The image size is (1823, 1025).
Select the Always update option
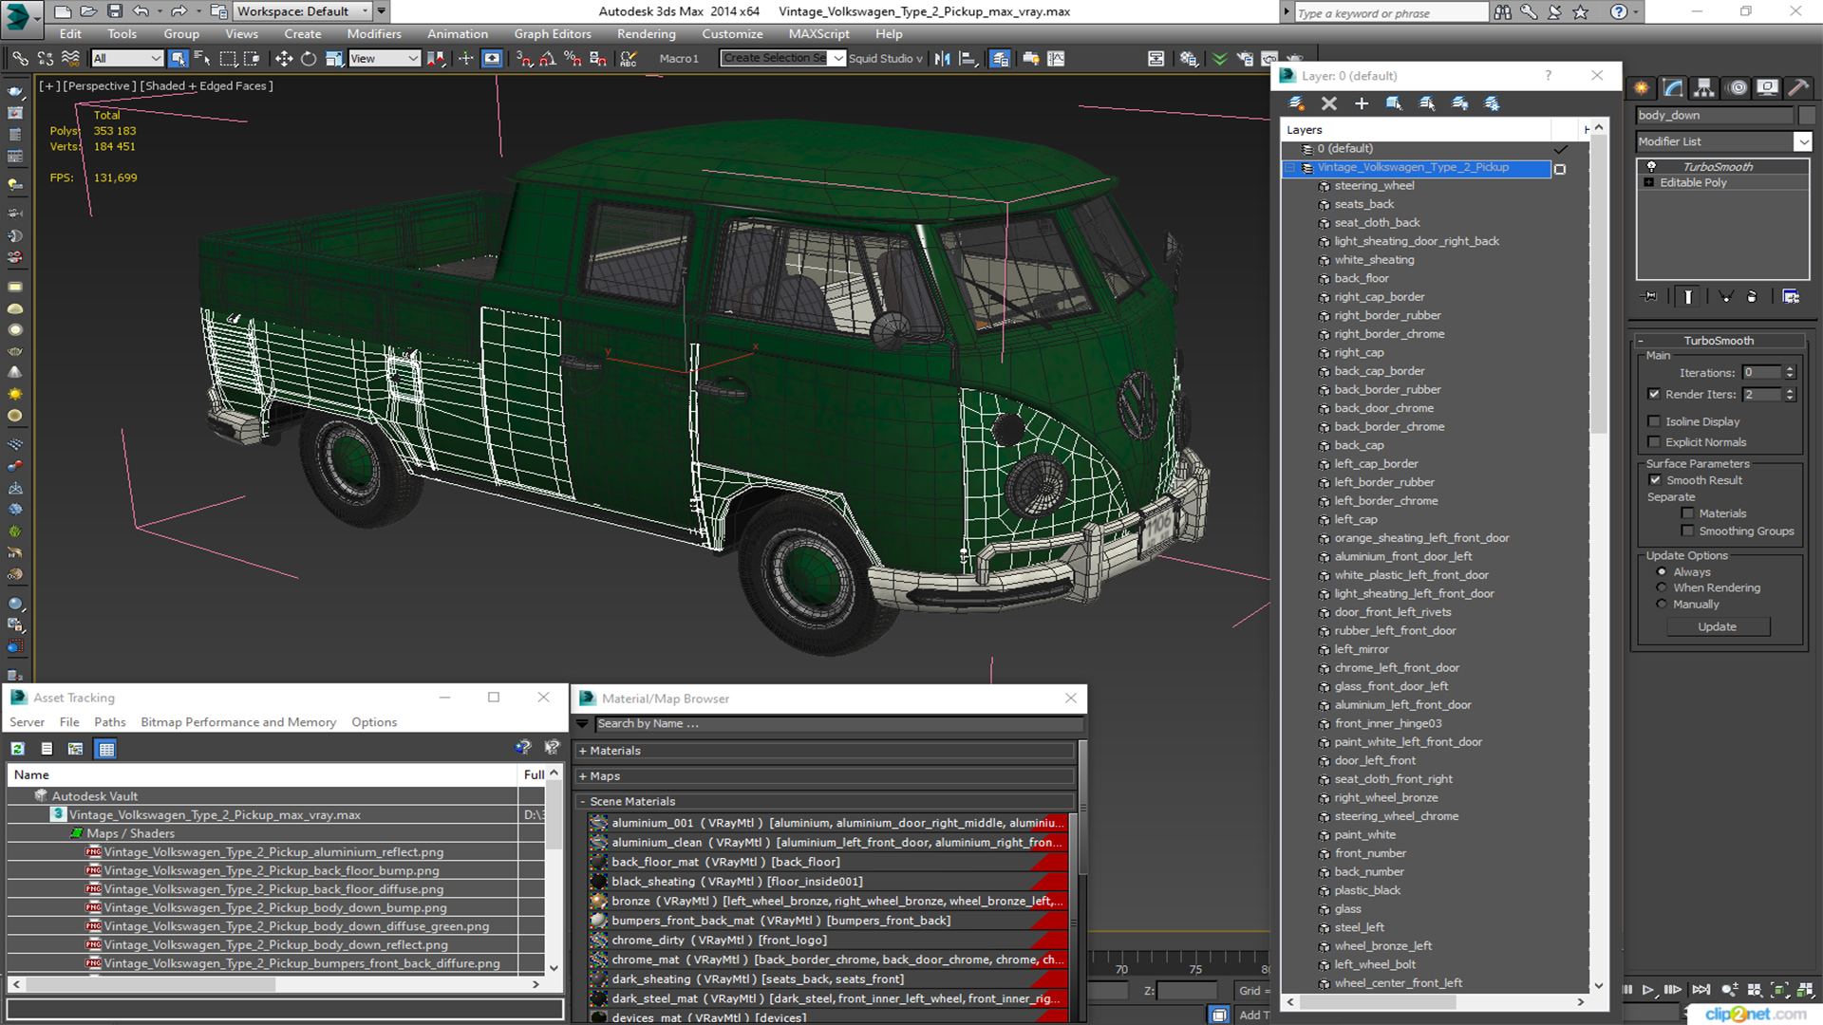pyautogui.click(x=1662, y=572)
